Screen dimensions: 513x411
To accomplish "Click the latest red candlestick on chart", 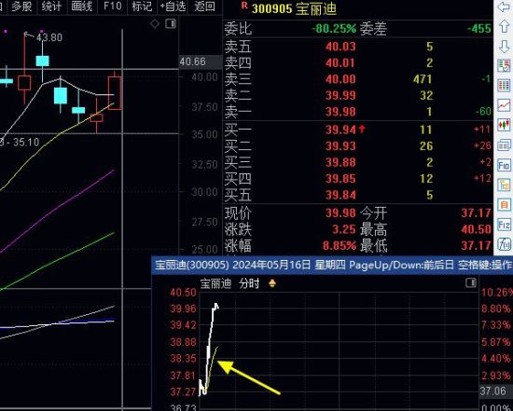I will [x=115, y=93].
